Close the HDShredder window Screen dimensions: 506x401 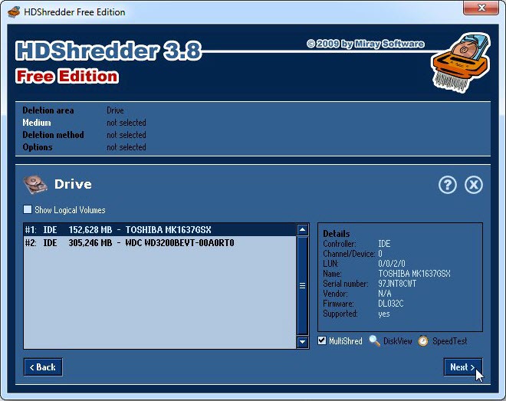(480, 10)
